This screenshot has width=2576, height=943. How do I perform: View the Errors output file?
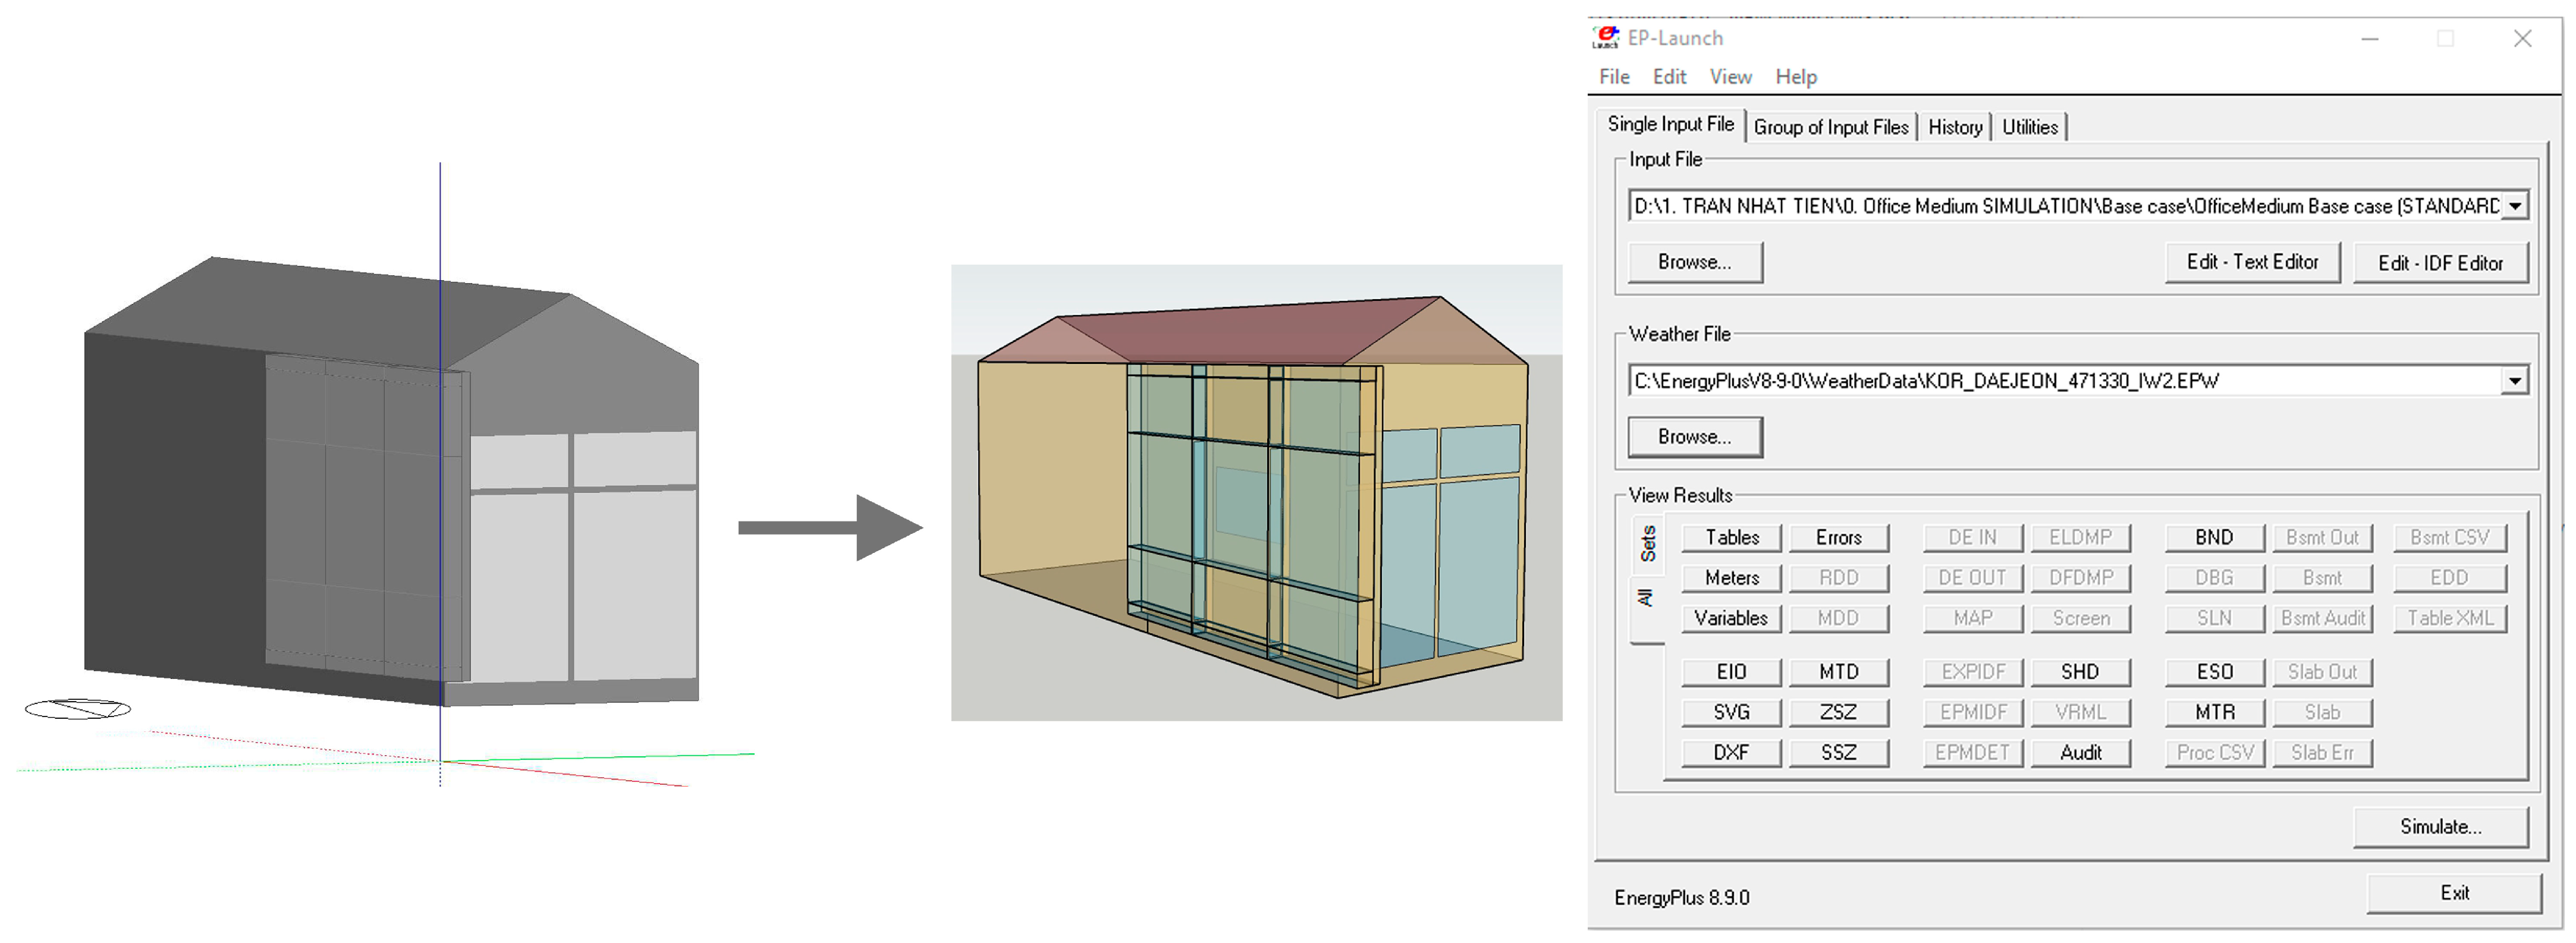coord(1837,537)
